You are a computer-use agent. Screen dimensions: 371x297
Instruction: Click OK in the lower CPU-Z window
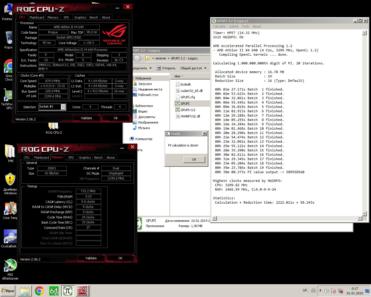pyautogui.click(x=120, y=258)
